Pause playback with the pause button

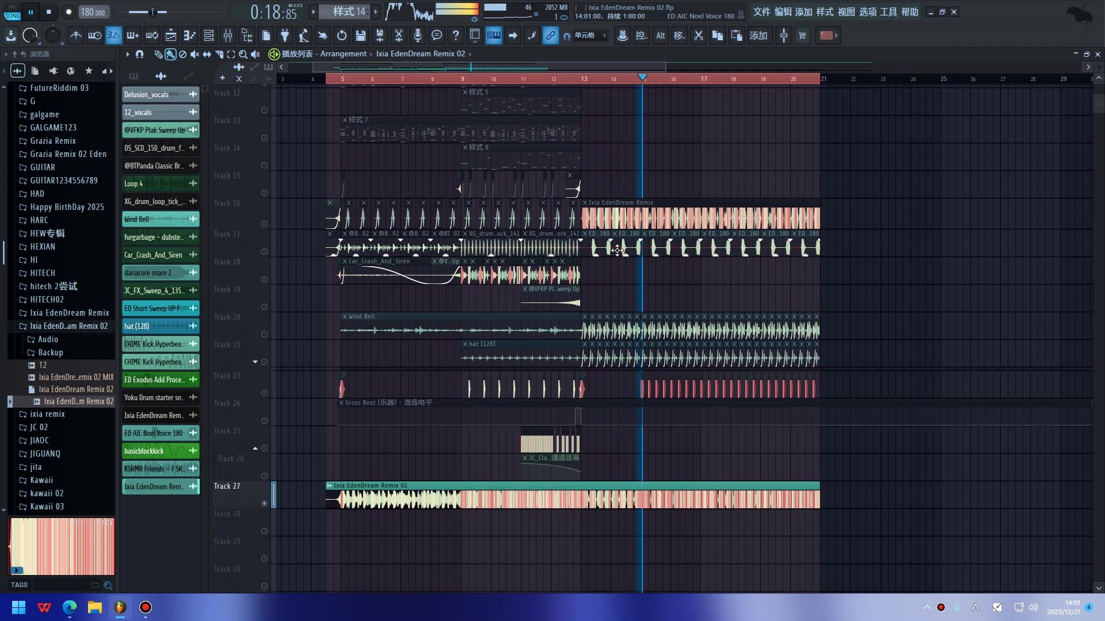pyautogui.click(x=31, y=12)
